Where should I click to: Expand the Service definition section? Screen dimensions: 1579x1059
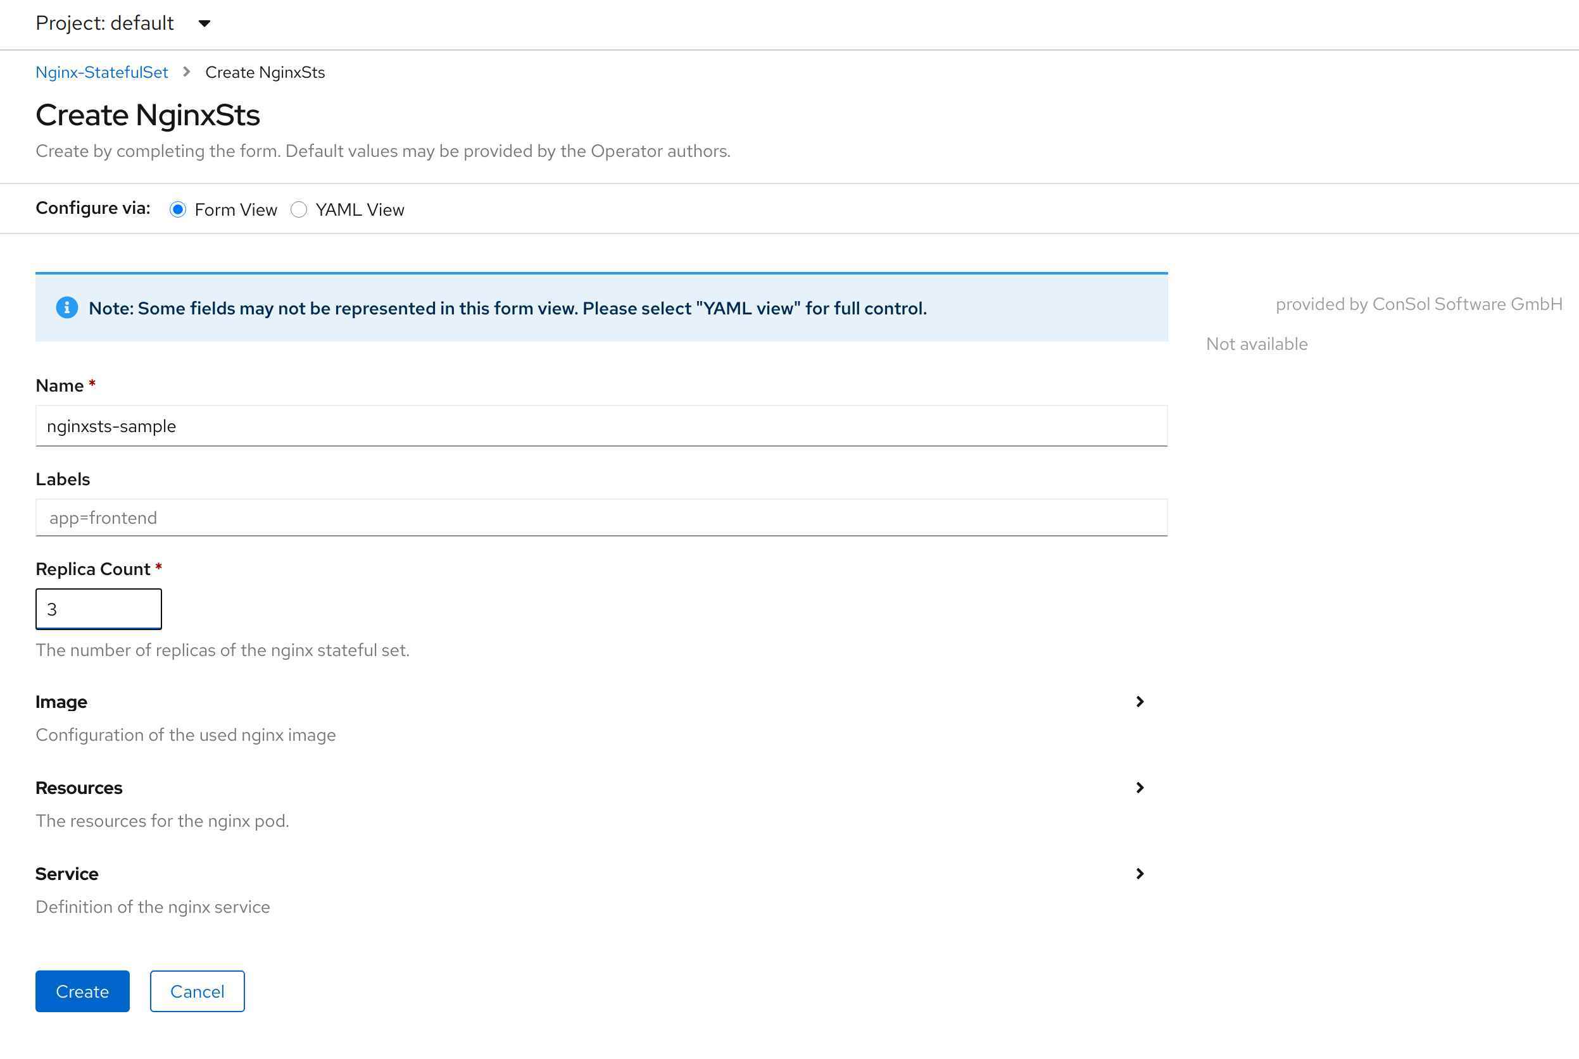pyautogui.click(x=1140, y=874)
